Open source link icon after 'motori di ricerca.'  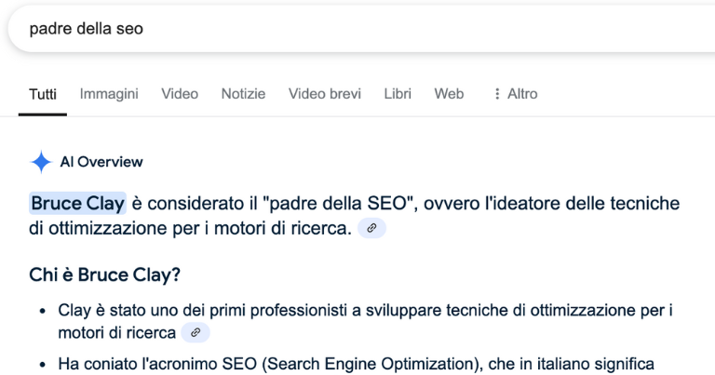pyautogui.click(x=371, y=228)
